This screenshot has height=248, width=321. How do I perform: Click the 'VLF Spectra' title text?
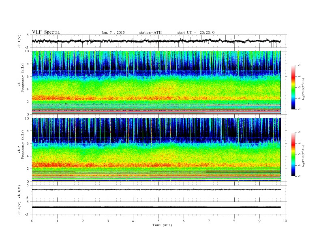click(46, 32)
